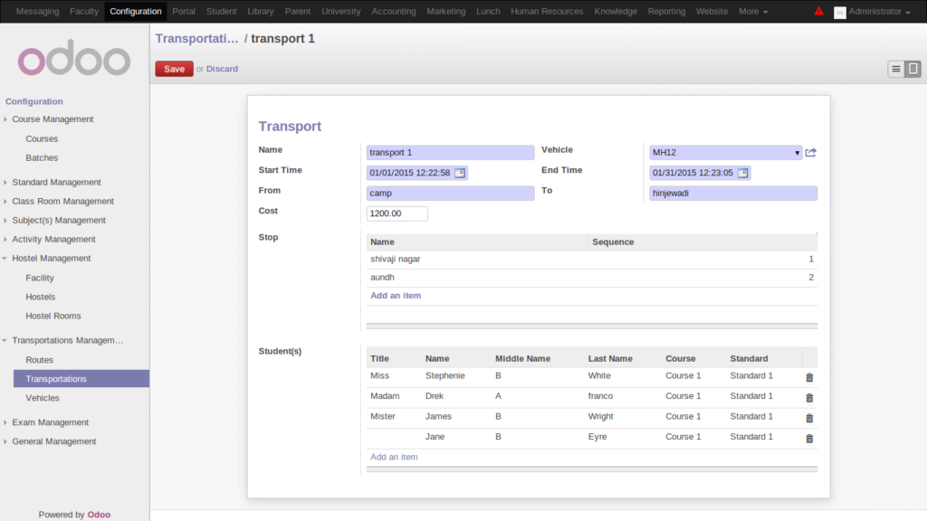Open the Vehicle dropdown arrow

(x=796, y=152)
